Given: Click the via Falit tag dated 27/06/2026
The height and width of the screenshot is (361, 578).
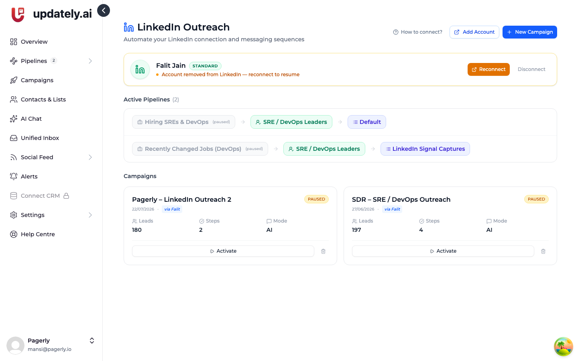Looking at the screenshot, I should (392, 209).
